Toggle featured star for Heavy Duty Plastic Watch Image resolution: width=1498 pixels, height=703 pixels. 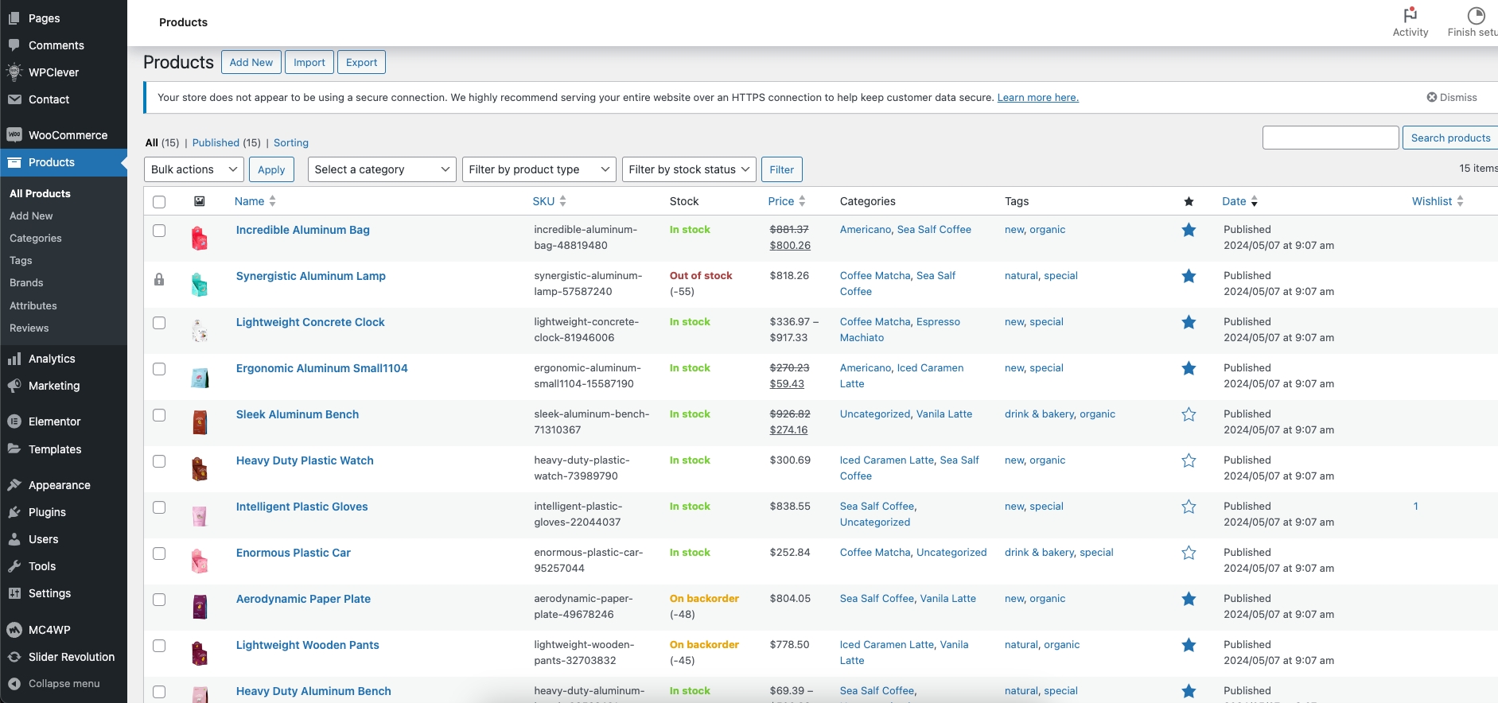(x=1189, y=460)
